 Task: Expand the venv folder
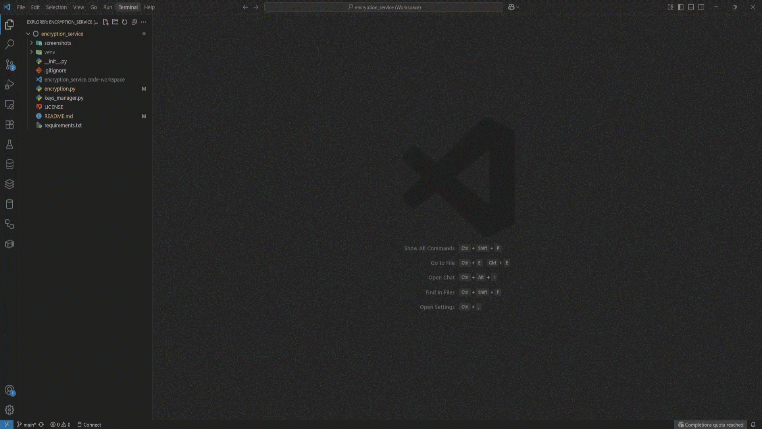[31, 52]
